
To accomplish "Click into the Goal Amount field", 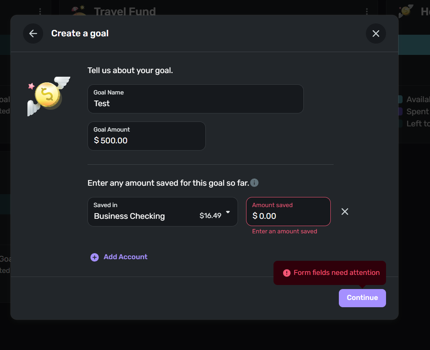I will coord(146,136).
